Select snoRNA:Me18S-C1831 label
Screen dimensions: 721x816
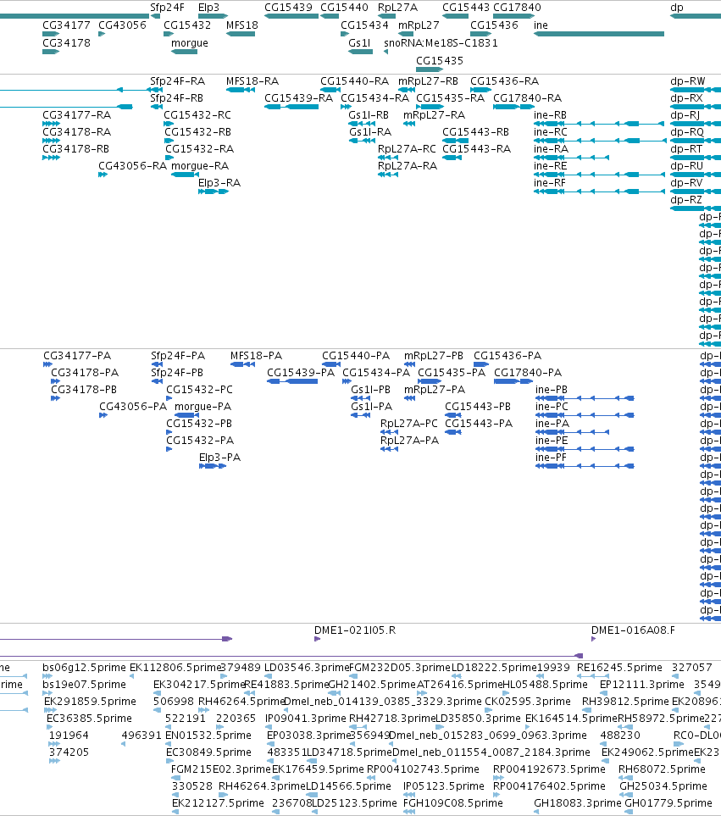coord(441,42)
